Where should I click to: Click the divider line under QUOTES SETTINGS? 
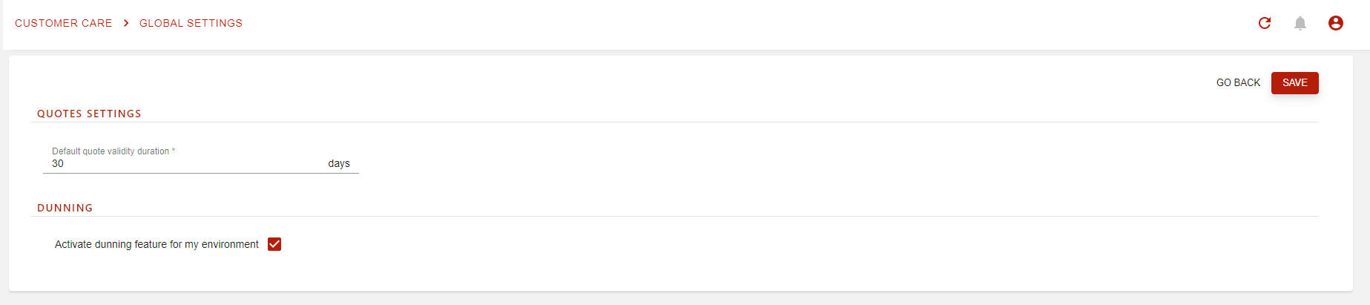[675, 122]
